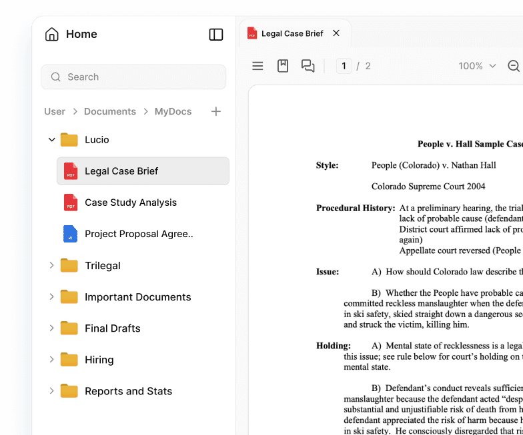The width and height of the screenshot is (523, 435).
Task: Click the "Issue:" heading in document
Action: pyautogui.click(x=327, y=272)
